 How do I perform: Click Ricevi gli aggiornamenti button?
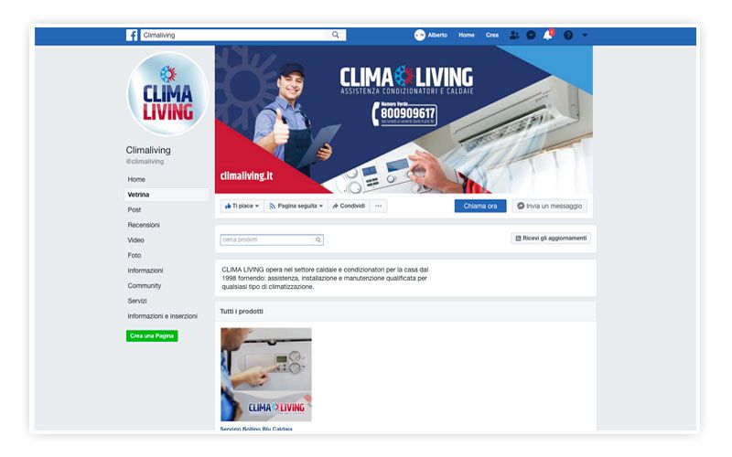[551, 239]
